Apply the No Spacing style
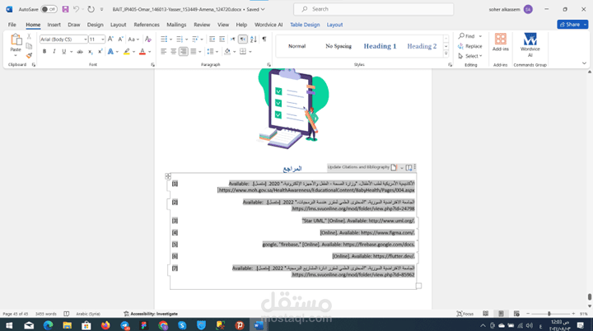593x331 pixels. pyautogui.click(x=339, y=46)
